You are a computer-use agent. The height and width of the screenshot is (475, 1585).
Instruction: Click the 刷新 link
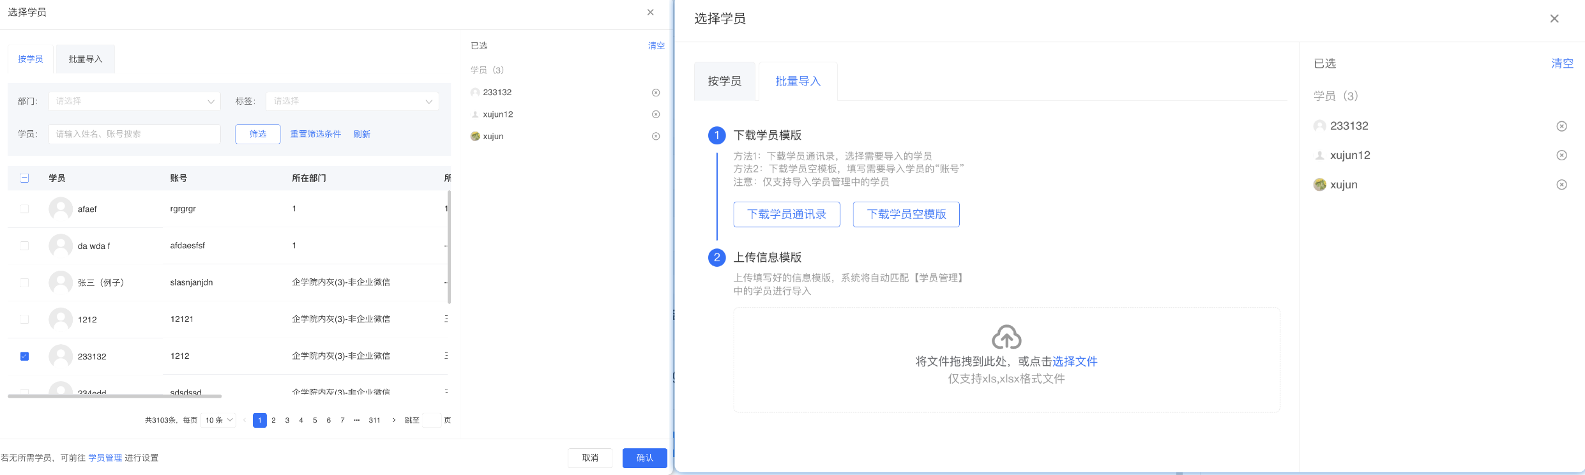coord(362,134)
